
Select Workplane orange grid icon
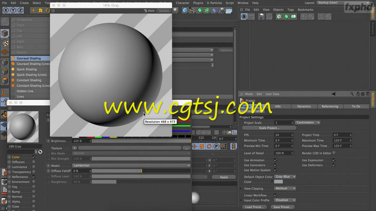pyautogui.click(x=5, y=52)
